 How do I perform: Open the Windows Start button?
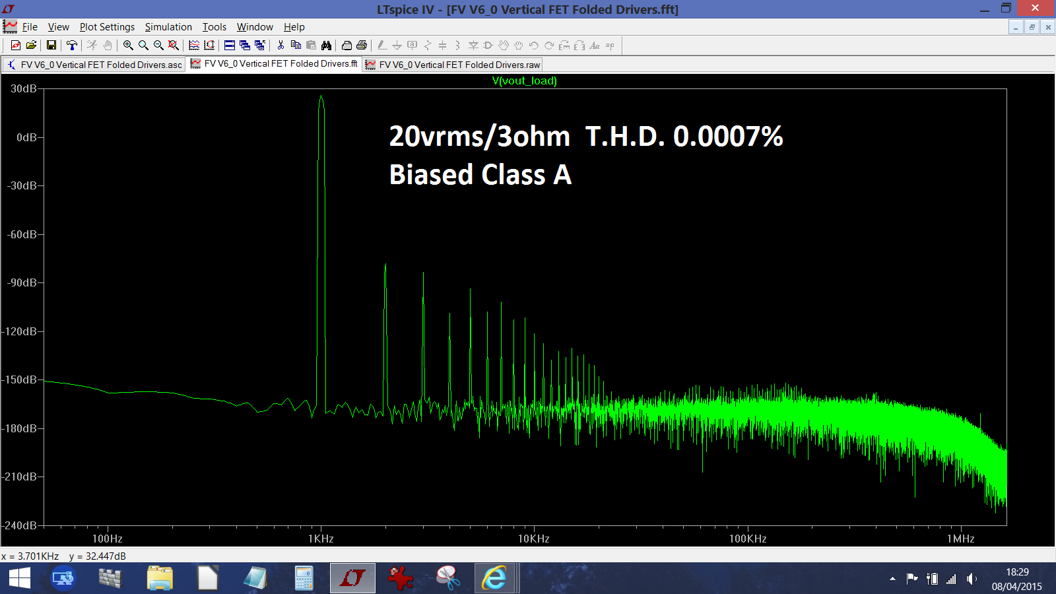[x=19, y=579]
